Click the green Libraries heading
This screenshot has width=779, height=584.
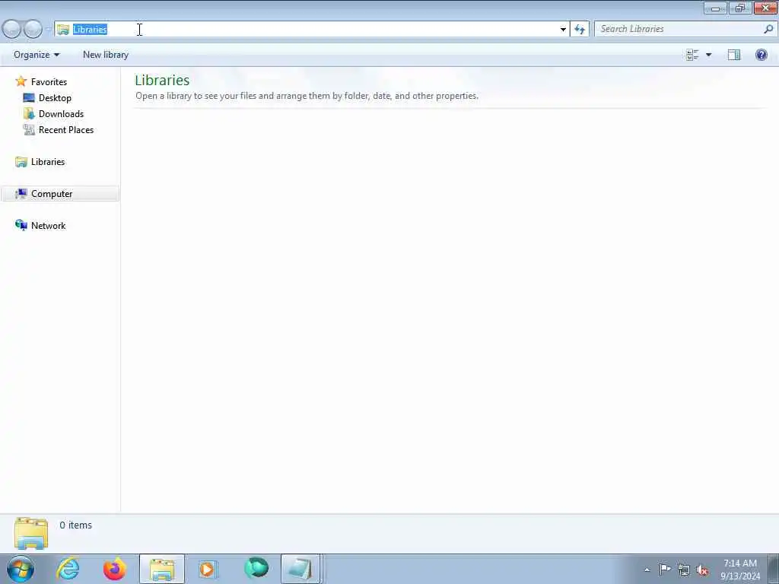click(162, 80)
